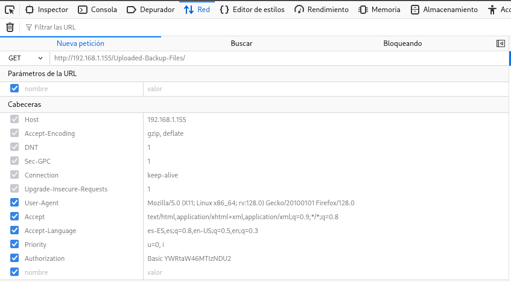Disable the User-Agent header checkbox
This screenshot has height=282, width=511.
tap(14, 203)
